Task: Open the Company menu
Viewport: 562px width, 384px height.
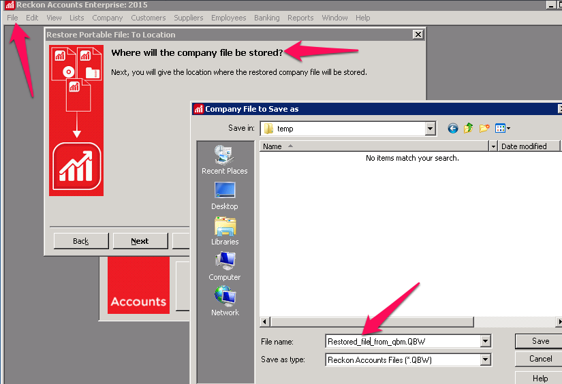Action: pyautogui.click(x=107, y=18)
